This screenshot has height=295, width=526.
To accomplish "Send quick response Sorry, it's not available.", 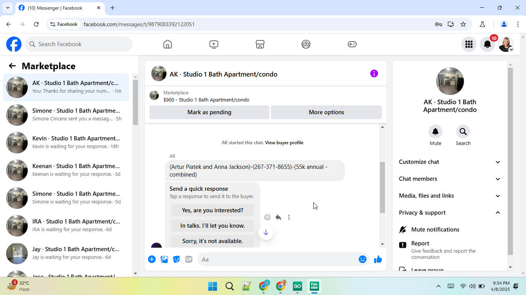I will [x=213, y=241].
